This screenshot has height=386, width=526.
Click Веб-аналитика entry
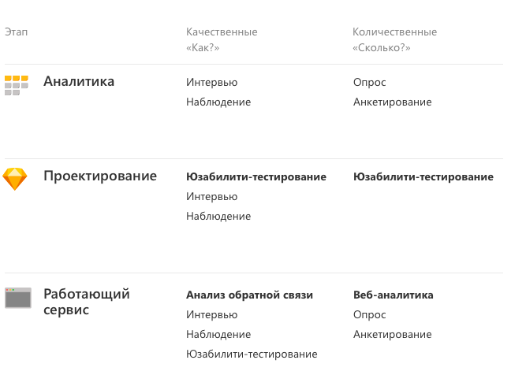(x=394, y=295)
